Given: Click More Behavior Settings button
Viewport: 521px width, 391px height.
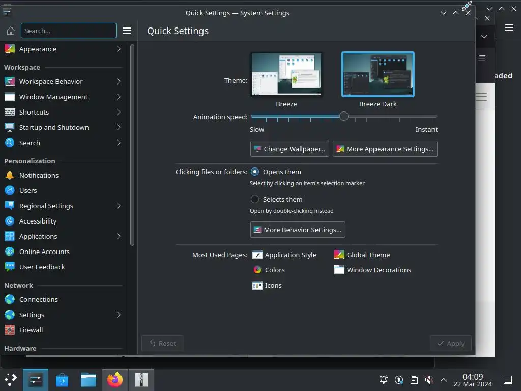Looking at the screenshot, I should 297,230.
